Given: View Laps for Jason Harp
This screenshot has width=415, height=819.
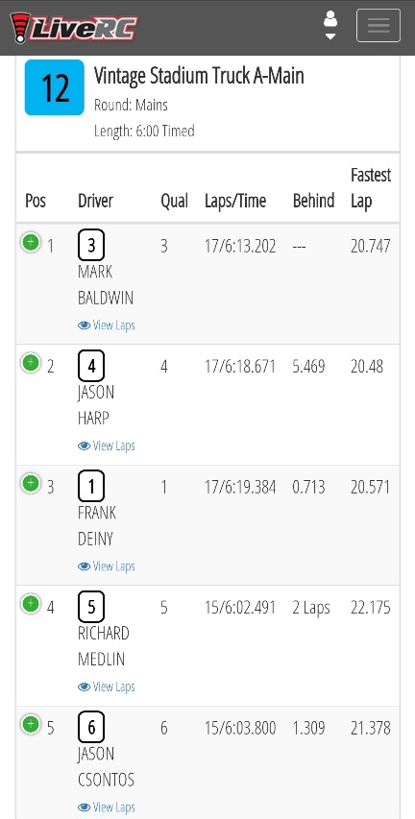Looking at the screenshot, I should 107,446.
